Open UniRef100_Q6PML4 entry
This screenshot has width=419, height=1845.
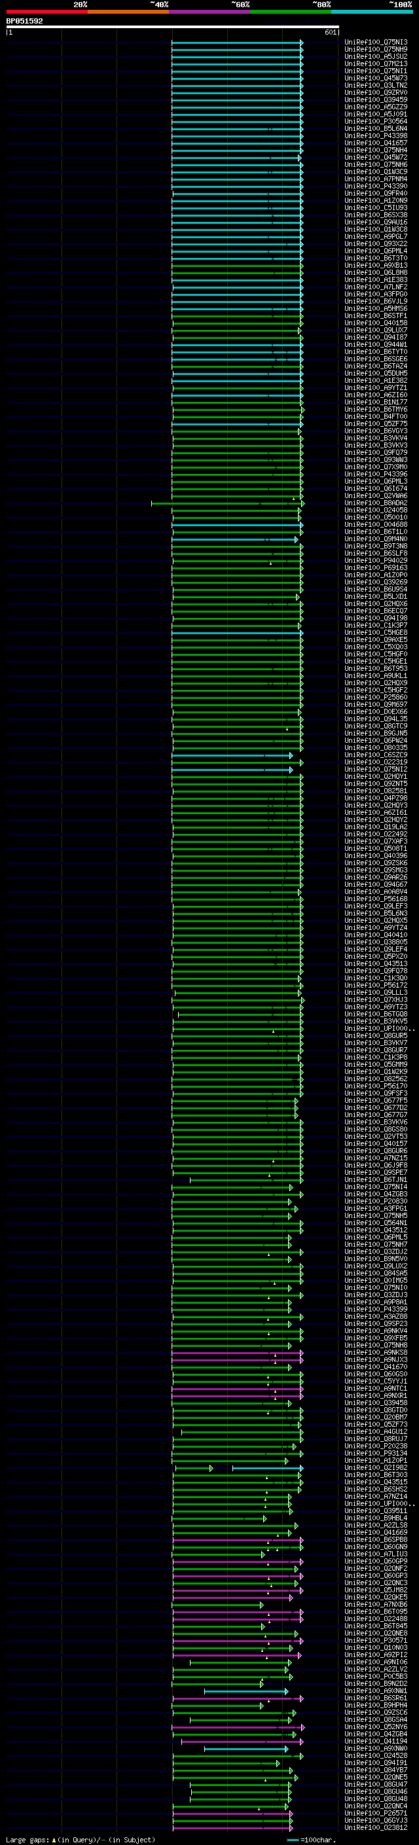(376, 251)
